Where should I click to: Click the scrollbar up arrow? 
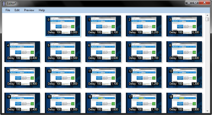207,15
